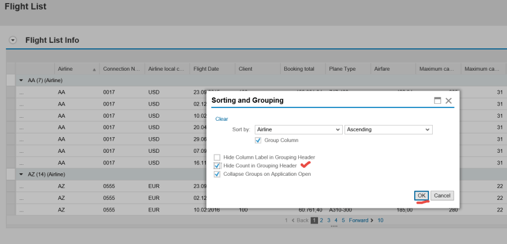This screenshot has height=244, width=507.
Task: Click the Flight Date column header
Action: [206, 69]
